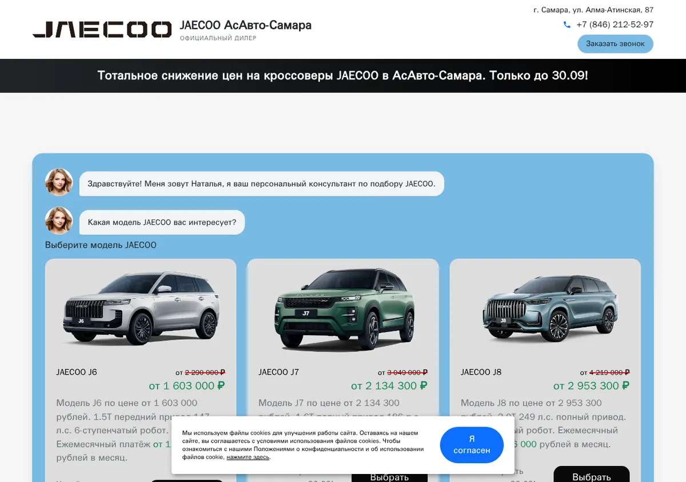Click the J6 price от 1 603 000 ₽
Viewport: 686px width, 482px height.
pyautogui.click(x=187, y=386)
